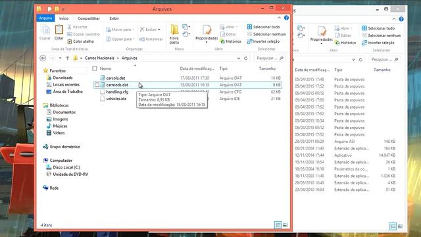Viewport: 421px width, 237px height.
Task: Select the handling.cfg file
Action: 117,92
